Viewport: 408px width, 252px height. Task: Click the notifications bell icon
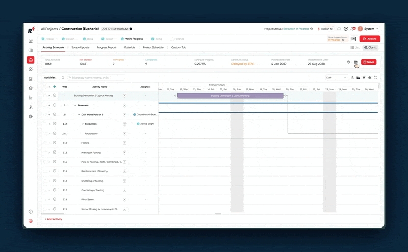pyautogui.click(x=352, y=29)
